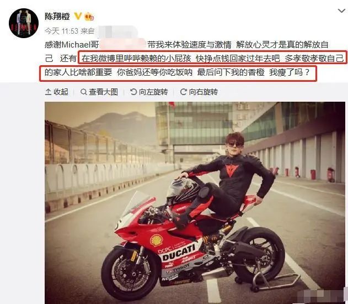Click the upward arrow collapse icon
Image resolution: width=348 pixels, height=304 pixels.
[48, 92]
